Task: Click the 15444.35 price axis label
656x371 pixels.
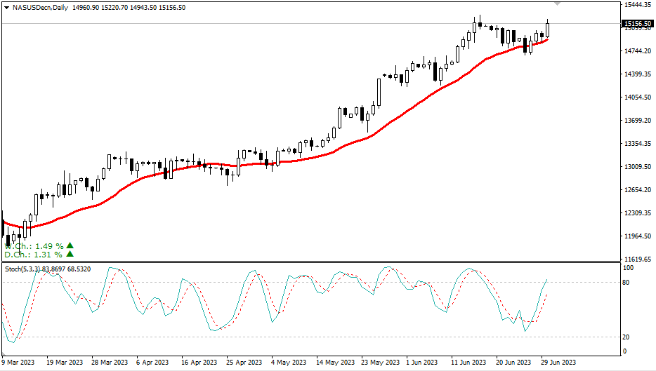Action: coord(638,5)
